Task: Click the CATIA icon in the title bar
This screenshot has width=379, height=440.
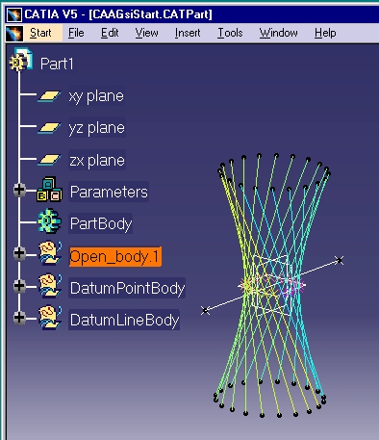Action: [14, 14]
